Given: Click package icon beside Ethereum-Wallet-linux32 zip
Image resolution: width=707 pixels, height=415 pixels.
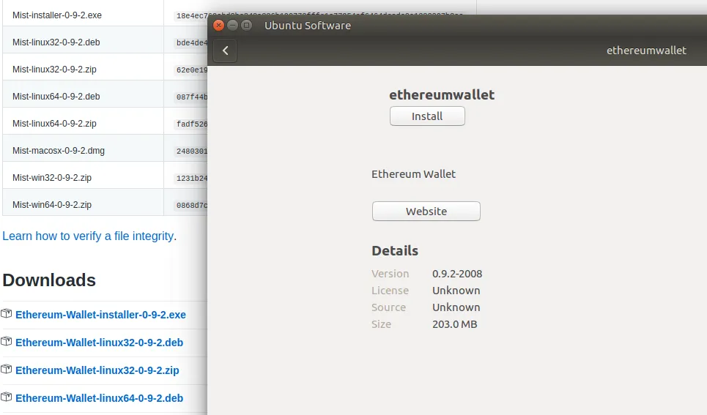Looking at the screenshot, I should pyautogui.click(x=7, y=370).
